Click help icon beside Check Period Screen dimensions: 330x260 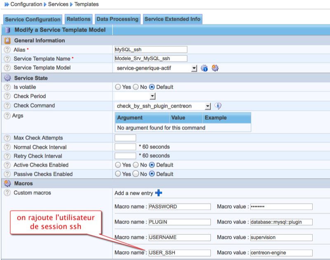[x=7, y=96]
